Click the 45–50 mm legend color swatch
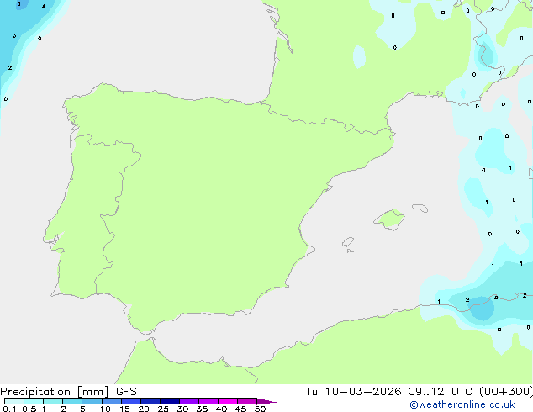The image size is (533, 412). pyautogui.click(x=247, y=401)
